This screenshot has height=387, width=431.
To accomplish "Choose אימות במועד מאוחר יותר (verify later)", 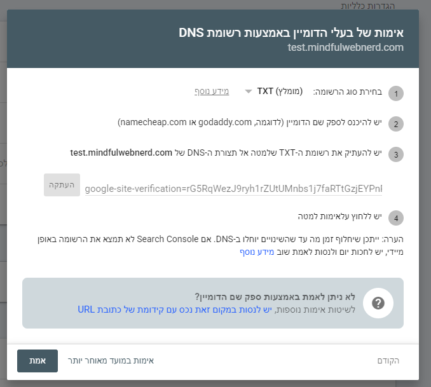I will [111, 360].
